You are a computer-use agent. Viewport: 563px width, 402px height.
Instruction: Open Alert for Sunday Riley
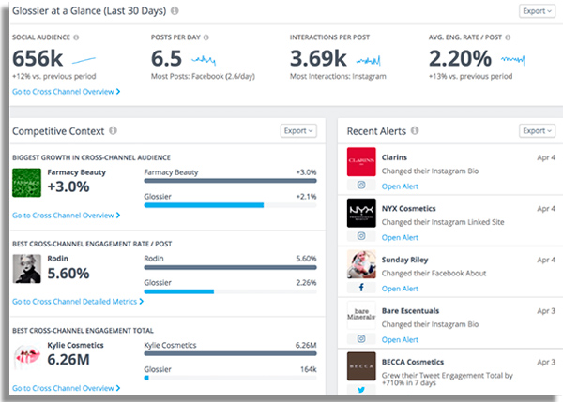pyautogui.click(x=400, y=289)
